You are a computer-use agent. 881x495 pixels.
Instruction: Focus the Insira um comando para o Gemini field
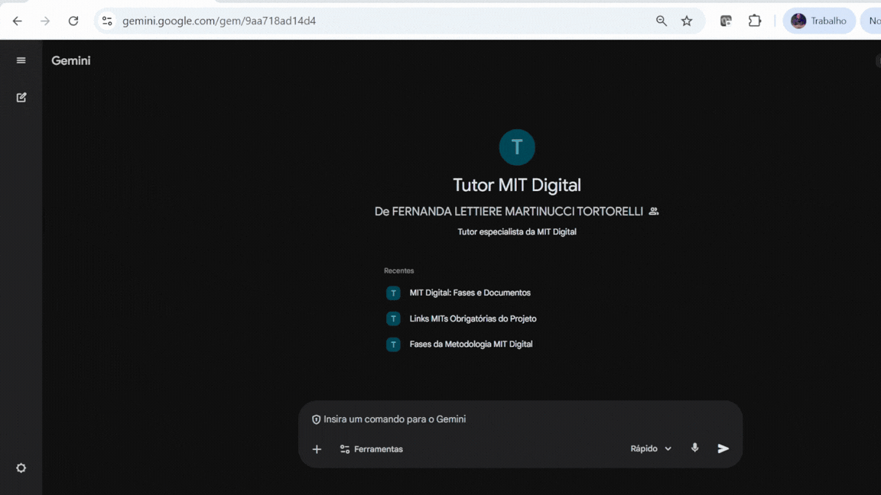(520, 419)
